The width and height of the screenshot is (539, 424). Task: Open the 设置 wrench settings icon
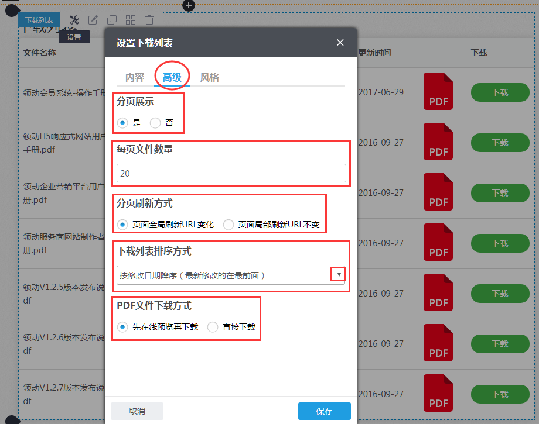(74, 19)
